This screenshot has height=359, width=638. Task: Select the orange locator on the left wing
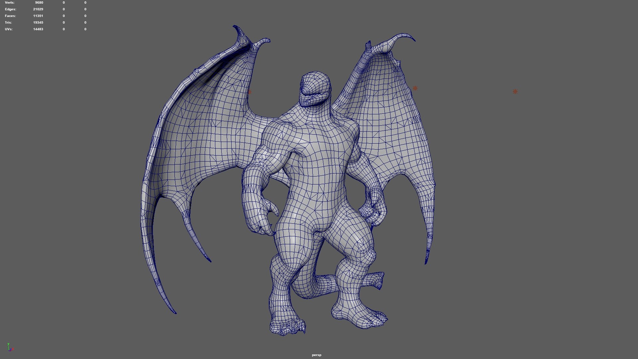250,92
